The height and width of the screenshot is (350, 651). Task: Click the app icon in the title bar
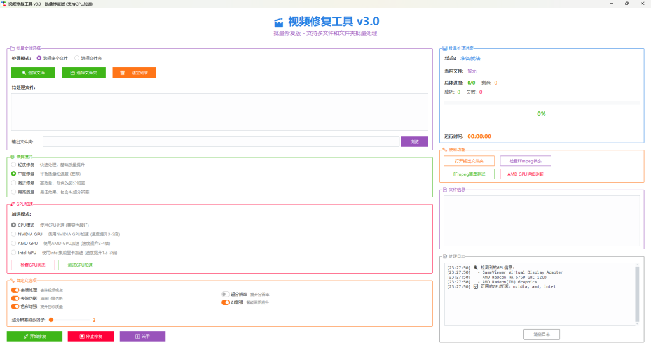tap(4, 3)
